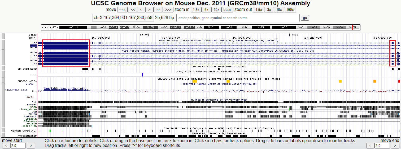Open the Multiz Alignments of 60 Vertebrates title
This screenshot has width=401, height=149.
point(219,100)
